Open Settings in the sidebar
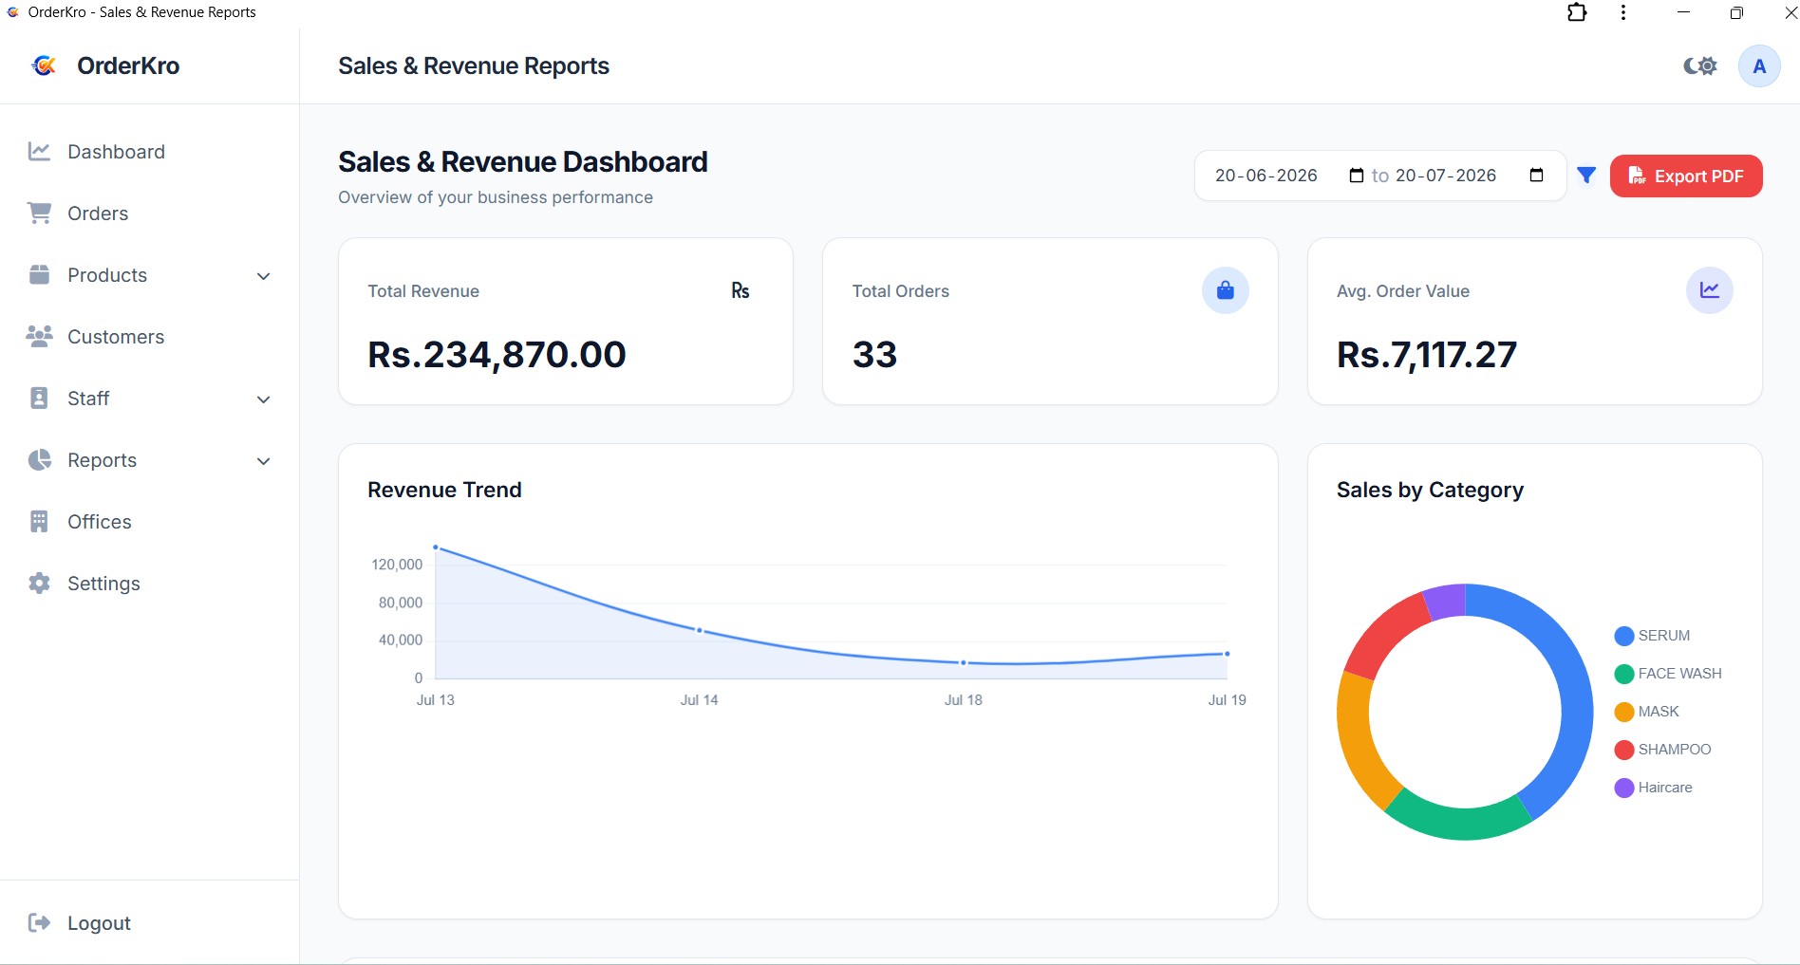This screenshot has height=965, width=1800. pyautogui.click(x=149, y=584)
